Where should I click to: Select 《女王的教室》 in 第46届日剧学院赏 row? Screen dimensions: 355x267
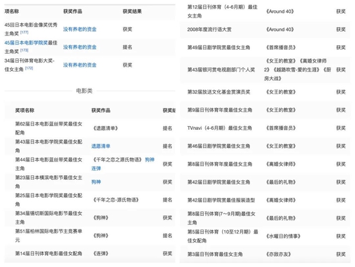tap(281, 146)
